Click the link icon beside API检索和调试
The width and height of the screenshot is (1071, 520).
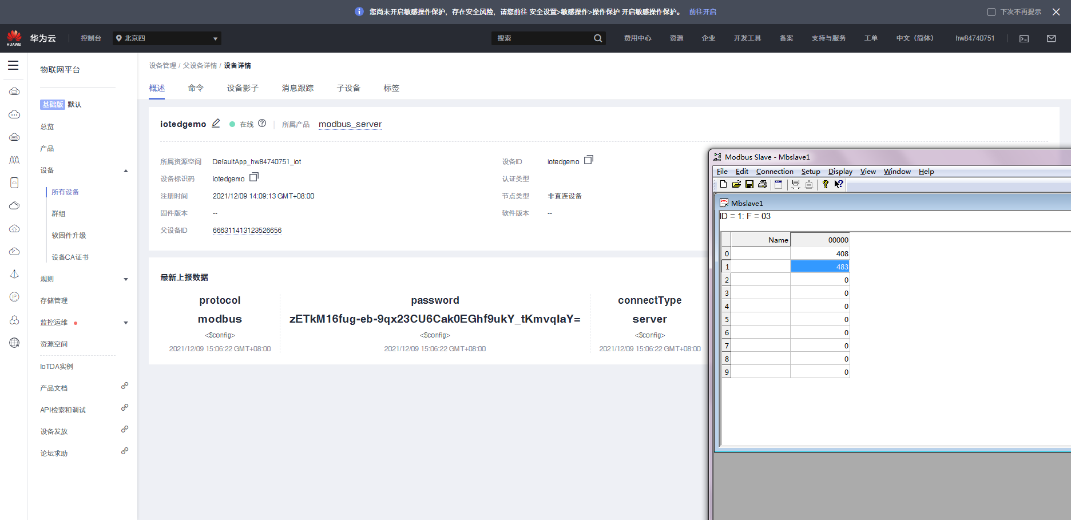tap(125, 408)
